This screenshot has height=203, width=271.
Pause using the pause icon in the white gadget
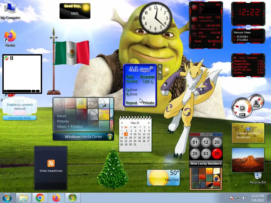tap(12, 58)
